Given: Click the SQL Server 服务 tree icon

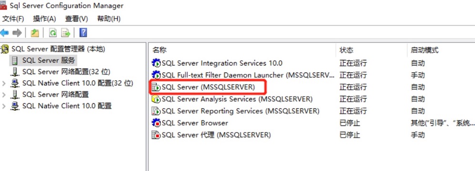Looking at the screenshot, I should (15, 60).
